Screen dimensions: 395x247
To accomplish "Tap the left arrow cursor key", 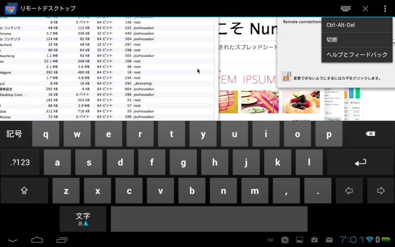I will coord(349,191).
